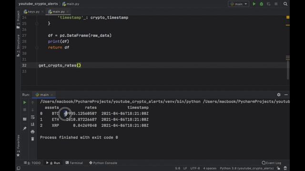Click the BTC row in console output

pos(94,114)
